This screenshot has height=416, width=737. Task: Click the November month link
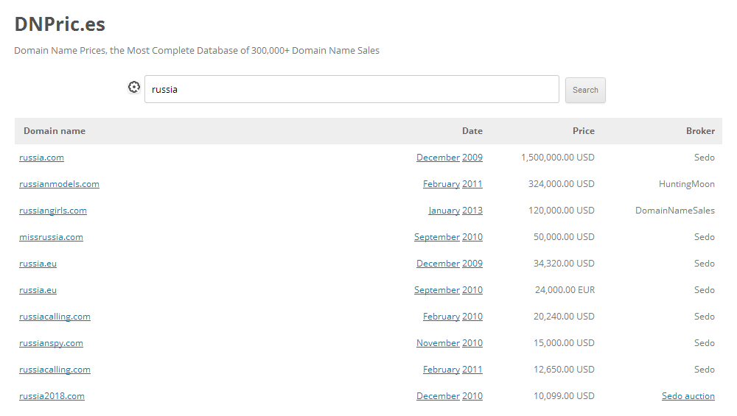click(x=438, y=343)
